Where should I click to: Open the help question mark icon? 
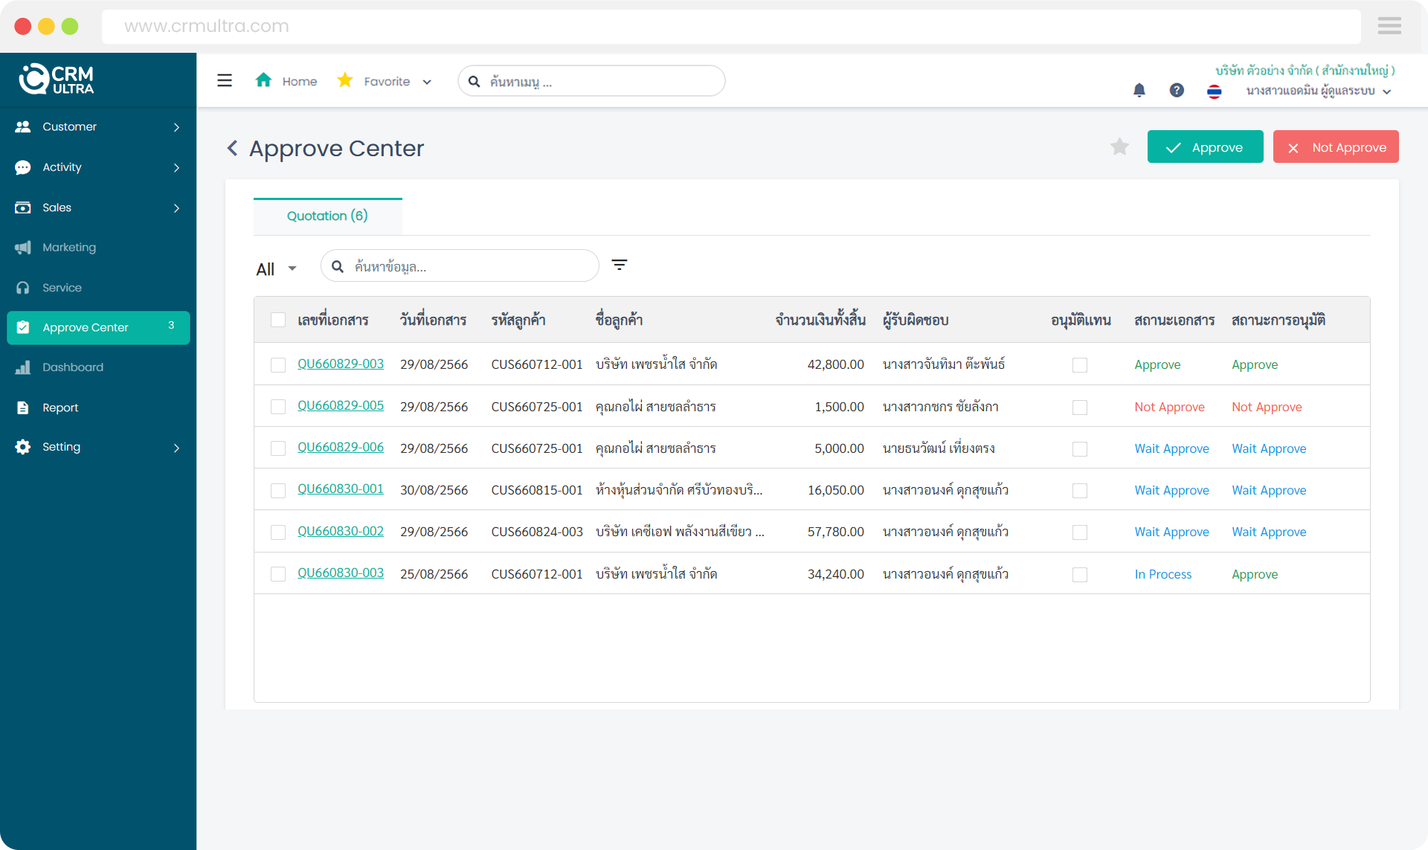1177,90
